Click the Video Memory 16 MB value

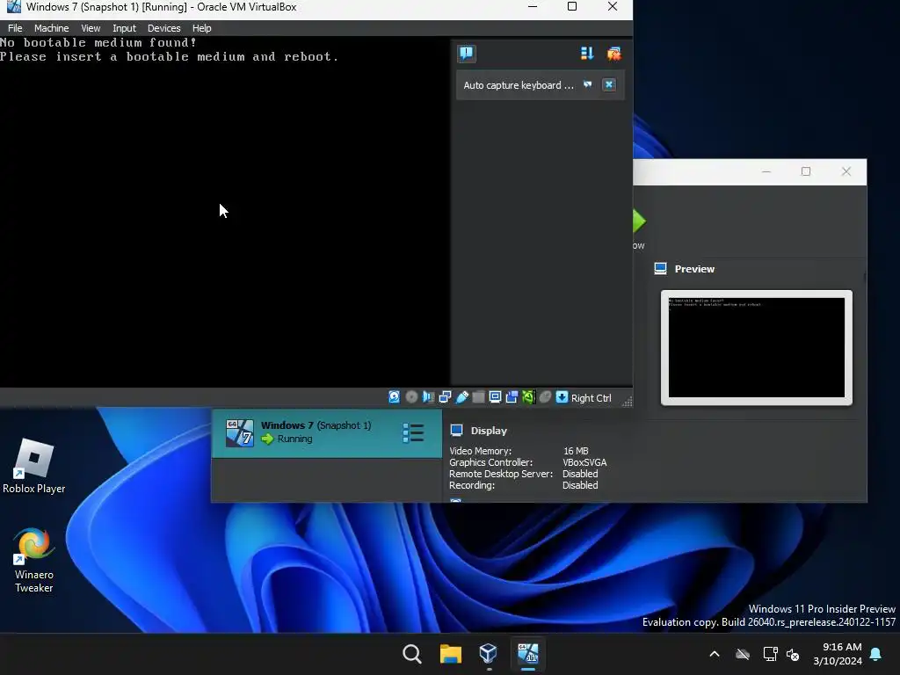[x=576, y=451]
